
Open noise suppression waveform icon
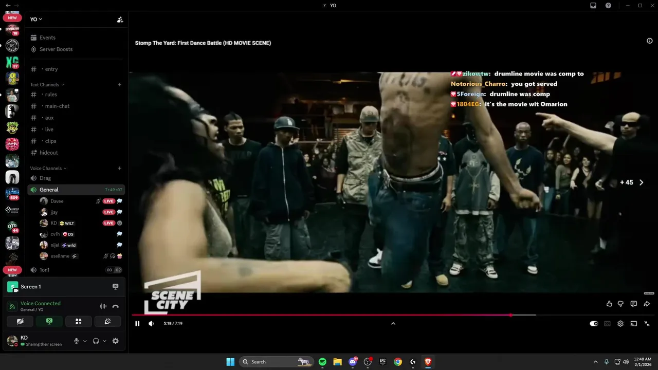pos(103,306)
